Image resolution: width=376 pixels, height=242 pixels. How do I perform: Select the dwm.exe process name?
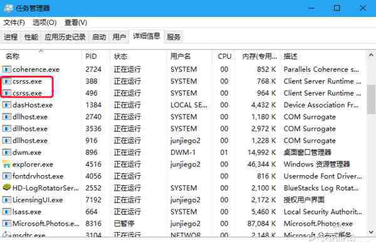tap(27, 153)
